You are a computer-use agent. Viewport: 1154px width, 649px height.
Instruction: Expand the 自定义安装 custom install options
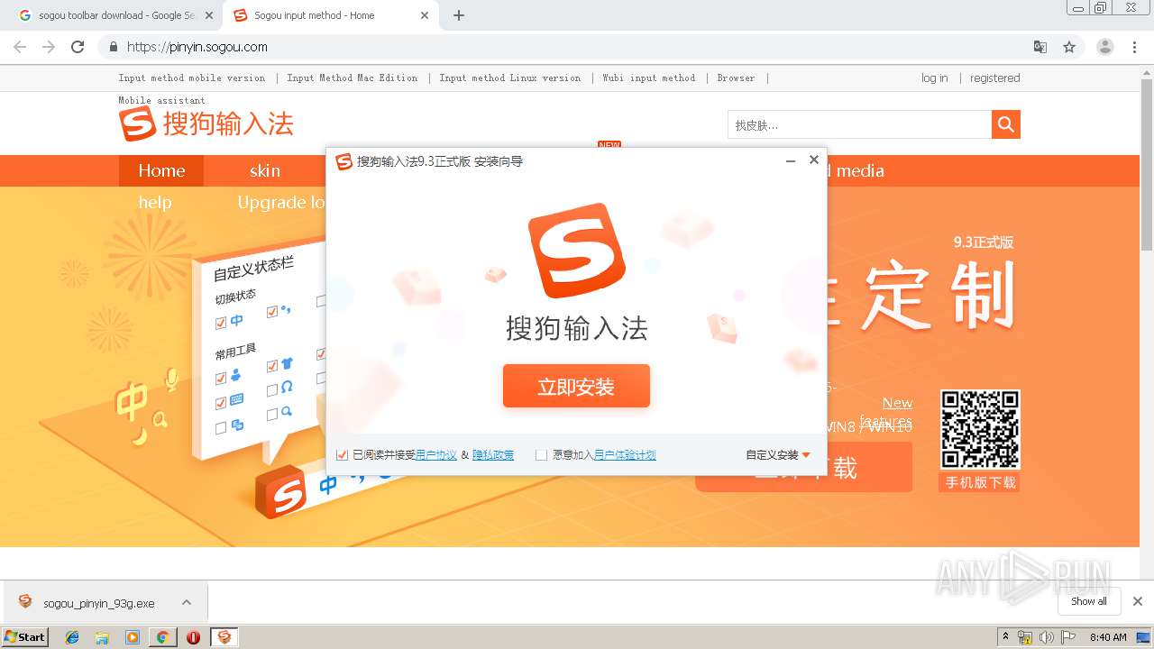pyautogui.click(x=778, y=455)
